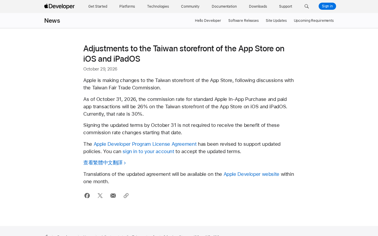This screenshot has height=236, width=378.
Task: Open the News section heading
Action: [52, 21]
